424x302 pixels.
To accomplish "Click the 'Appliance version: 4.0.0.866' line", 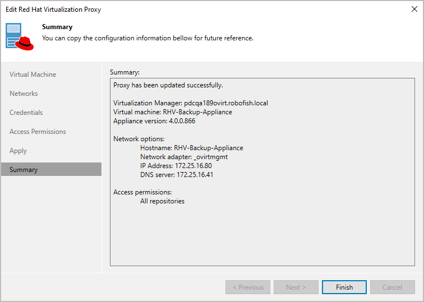I will [x=154, y=121].
